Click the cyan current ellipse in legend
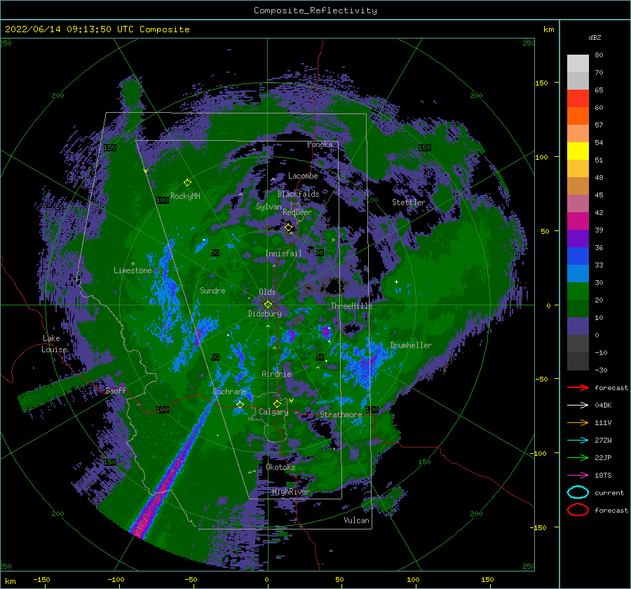 [578, 492]
